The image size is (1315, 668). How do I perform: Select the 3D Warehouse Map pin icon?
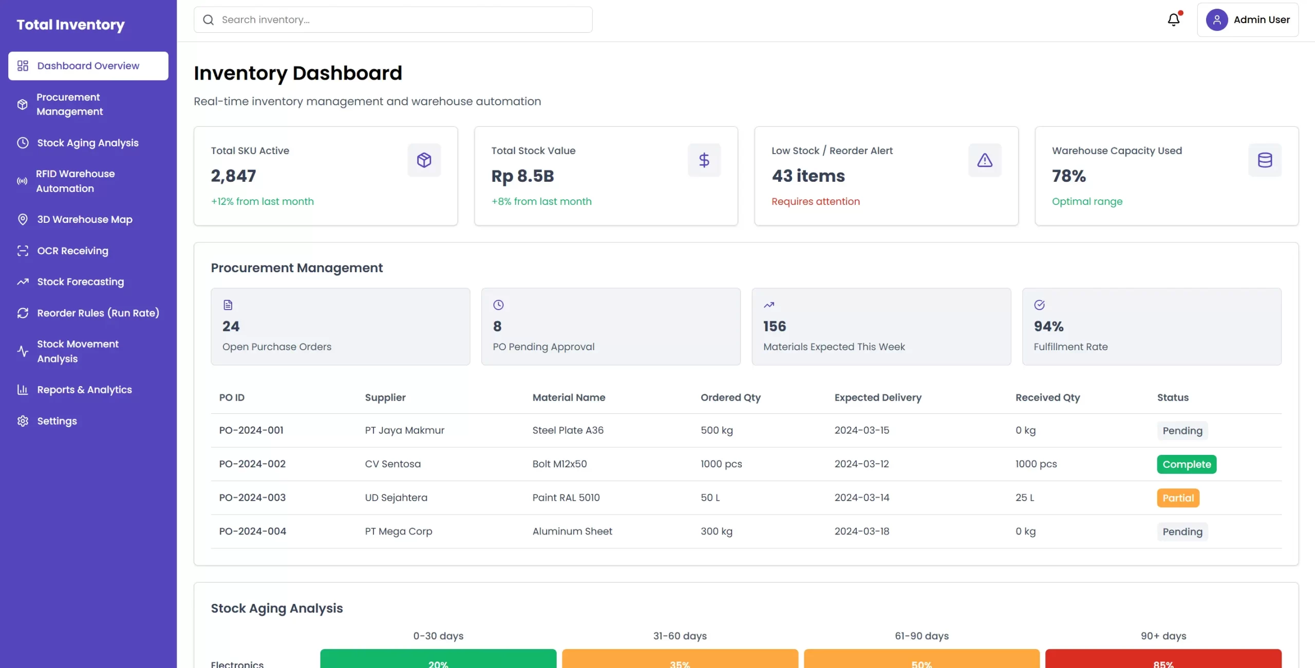[x=23, y=219]
